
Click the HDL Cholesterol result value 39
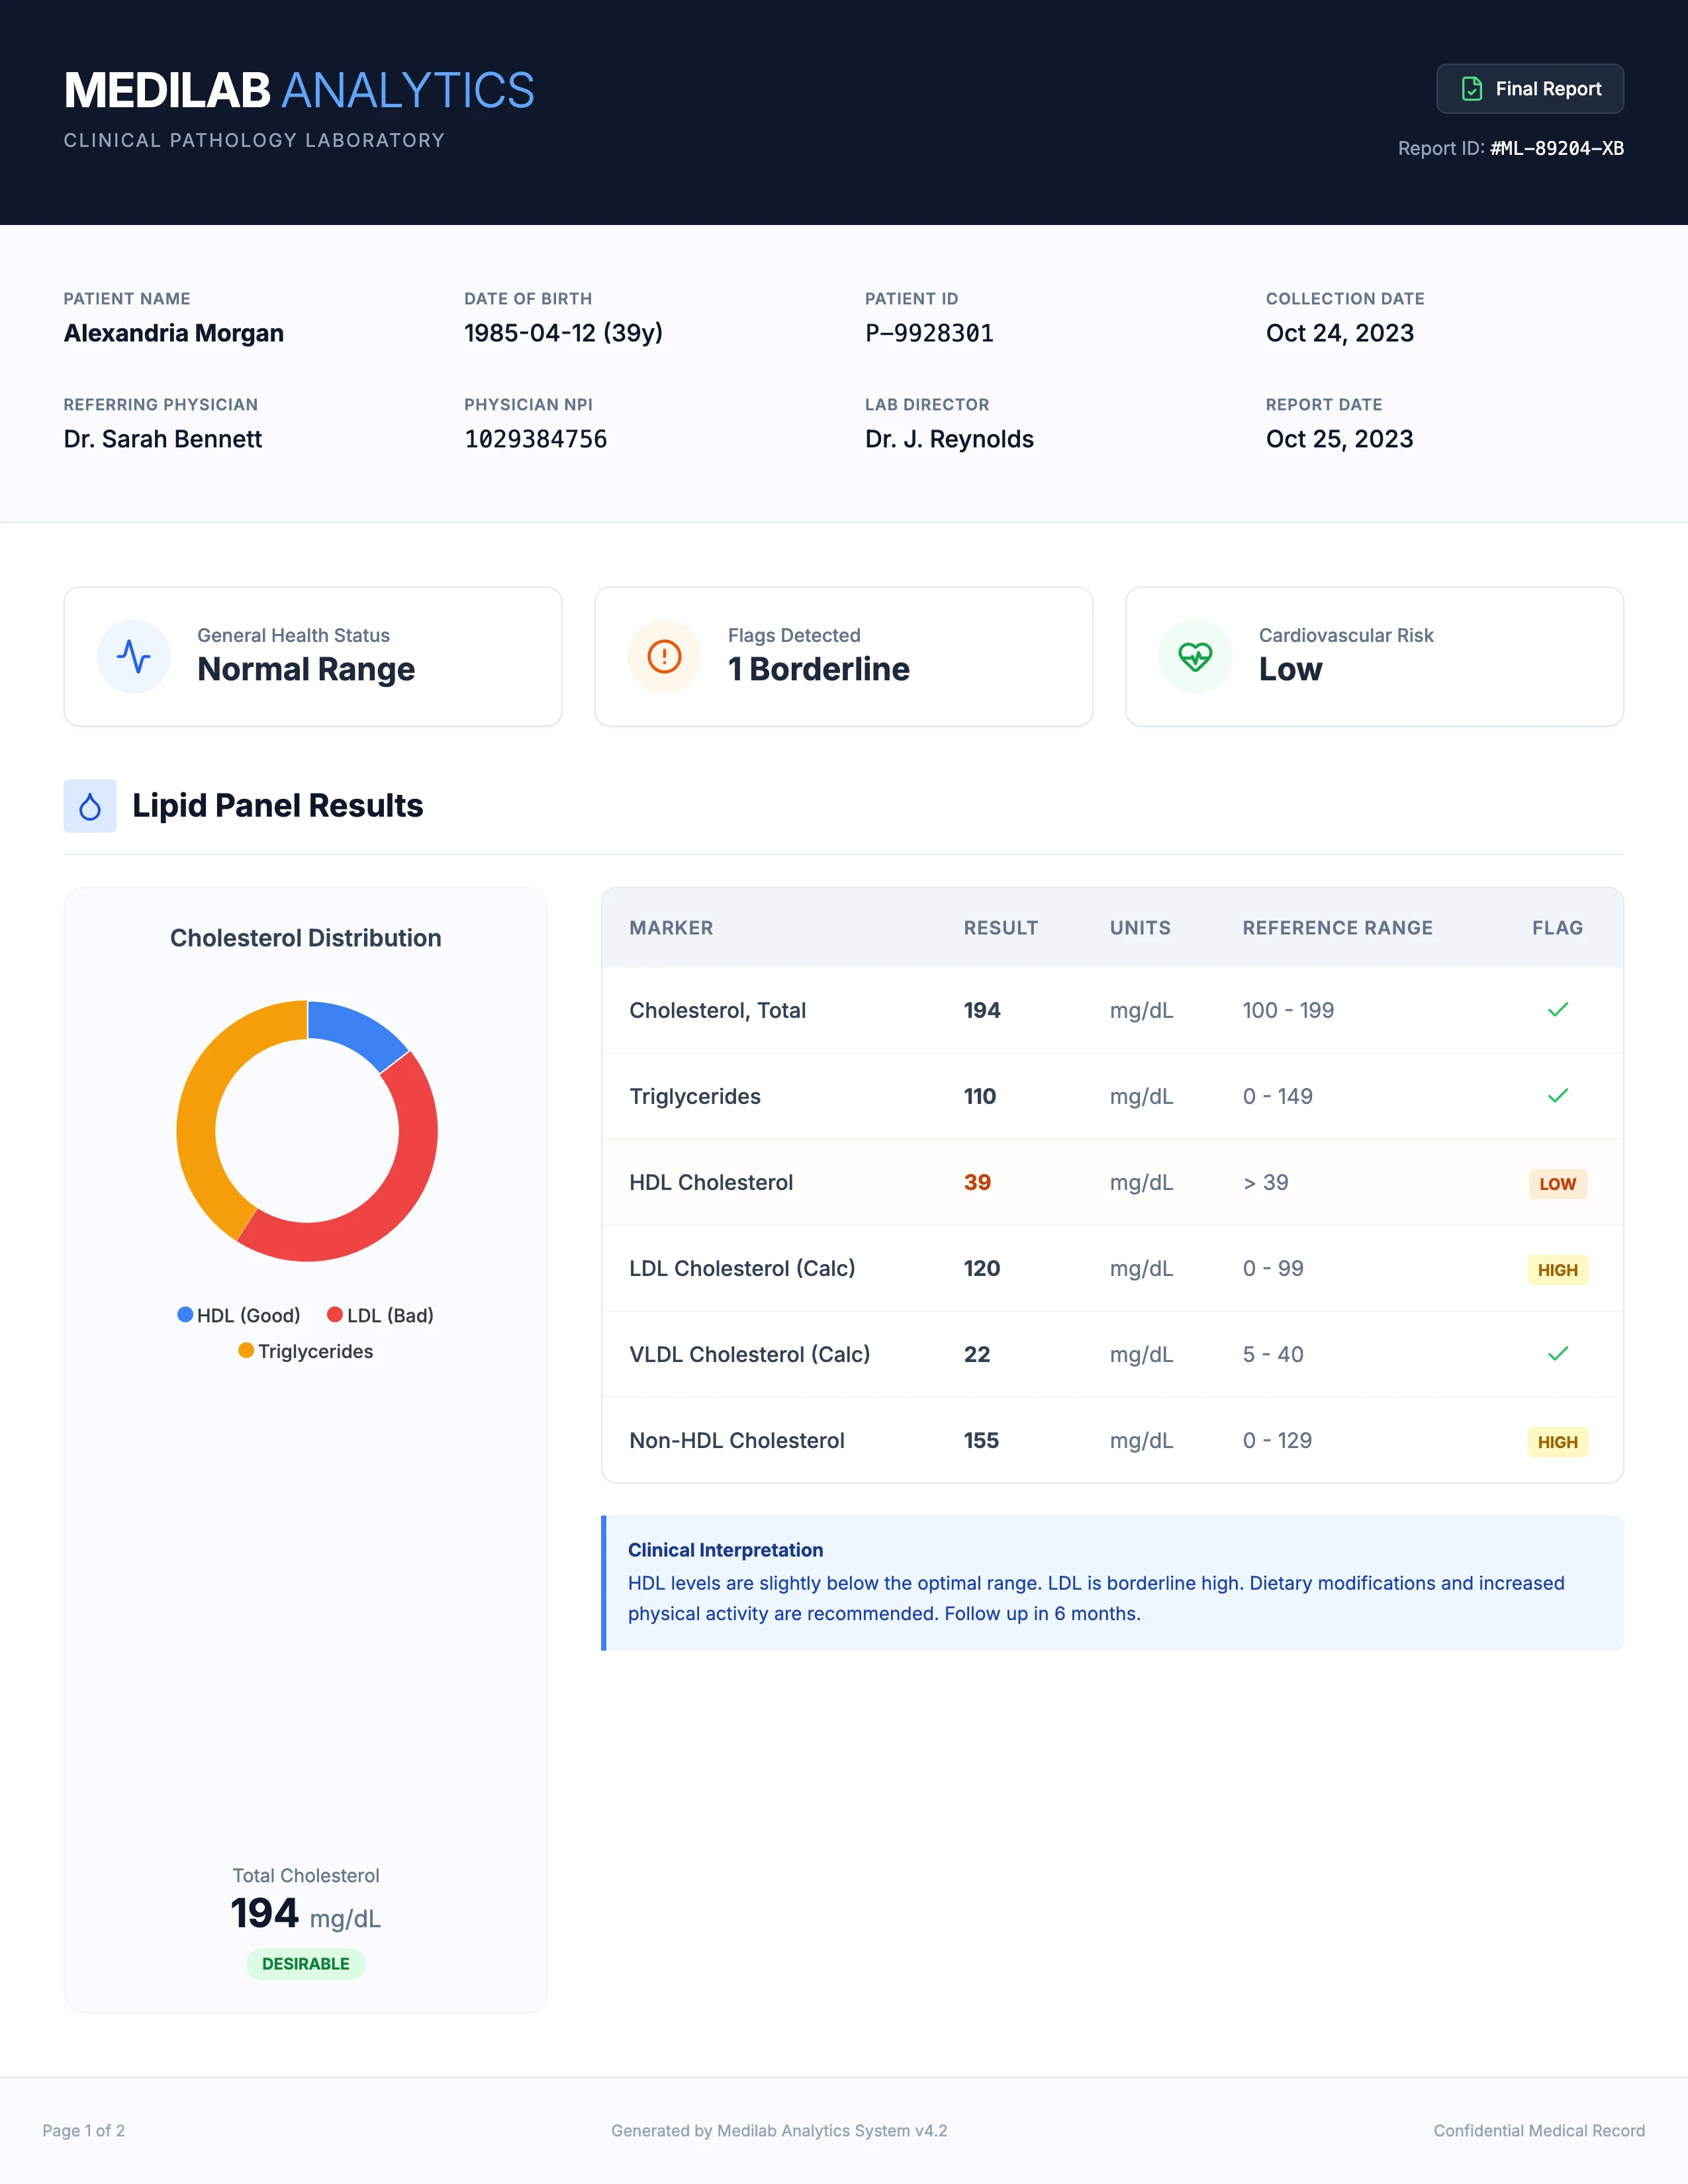pos(977,1182)
